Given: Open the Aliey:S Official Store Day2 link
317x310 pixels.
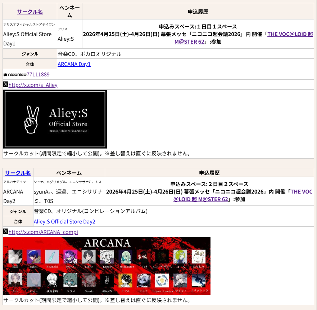Looking at the screenshot, I should (64, 221).
